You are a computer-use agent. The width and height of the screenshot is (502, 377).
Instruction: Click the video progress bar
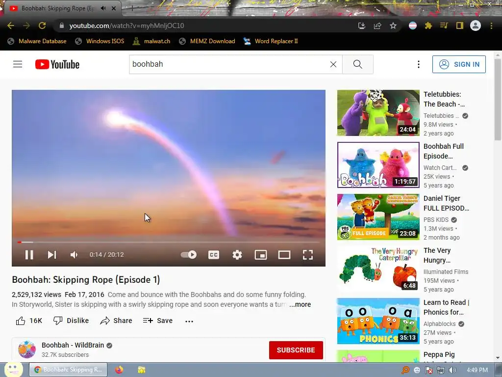tap(169, 242)
